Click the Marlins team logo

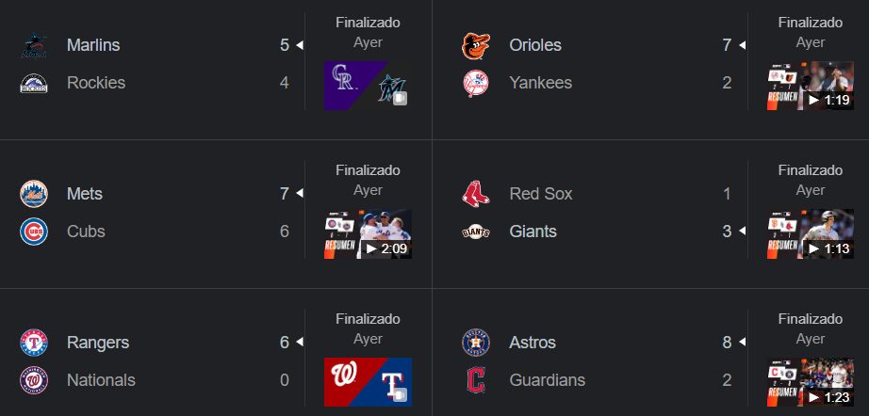tap(34, 45)
